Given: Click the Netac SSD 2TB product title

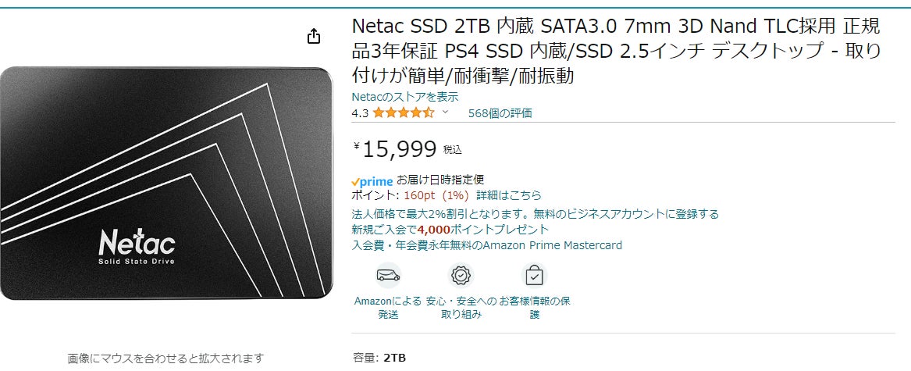Looking at the screenshot, I should 616,51.
